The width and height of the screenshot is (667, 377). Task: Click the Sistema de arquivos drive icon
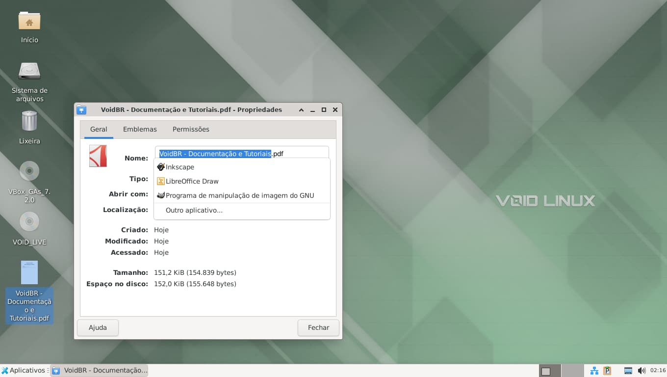point(29,71)
